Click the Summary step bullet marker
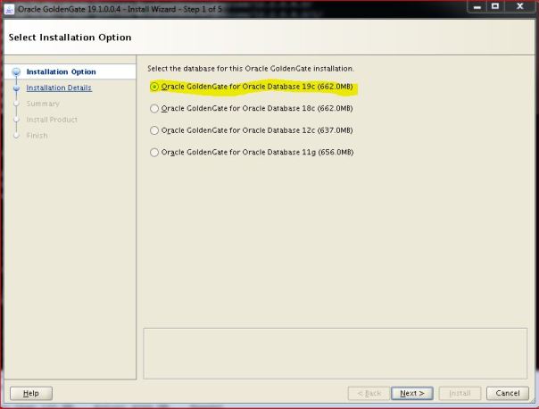The image size is (539, 409). coord(15,104)
